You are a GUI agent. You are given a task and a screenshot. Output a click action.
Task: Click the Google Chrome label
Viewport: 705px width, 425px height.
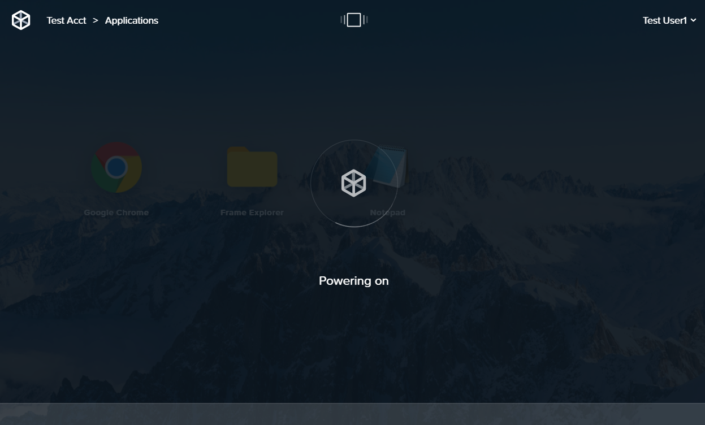(x=116, y=212)
